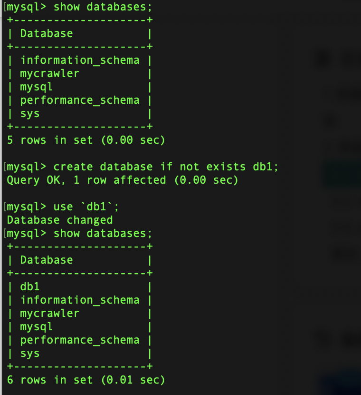Viewport: 361px width, 395px height.
Task: Click the 'use `db1`;' command line
Action: tap(85, 207)
